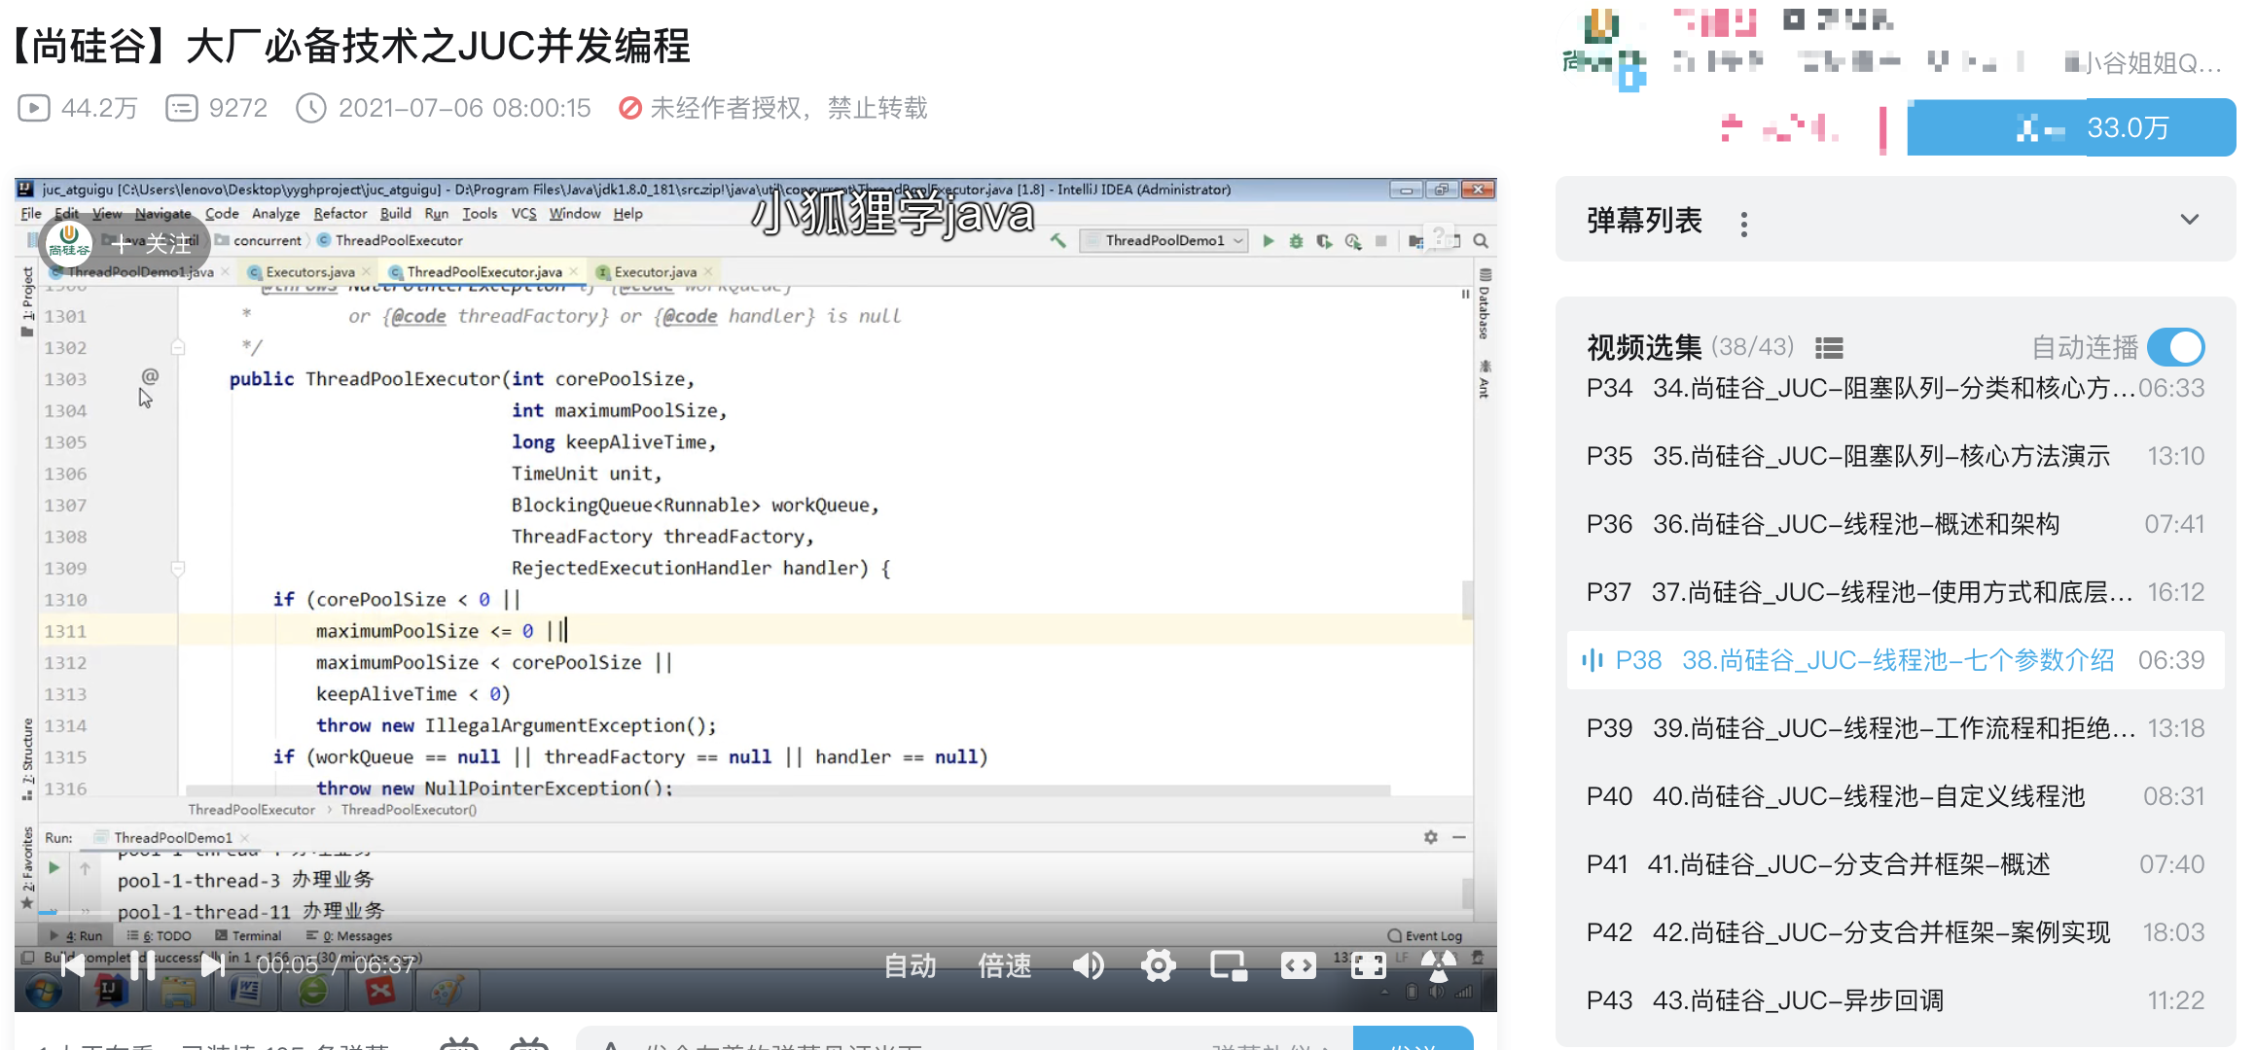Skip to the next episode
The width and height of the screenshot is (2255, 1050).
pos(212,965)
